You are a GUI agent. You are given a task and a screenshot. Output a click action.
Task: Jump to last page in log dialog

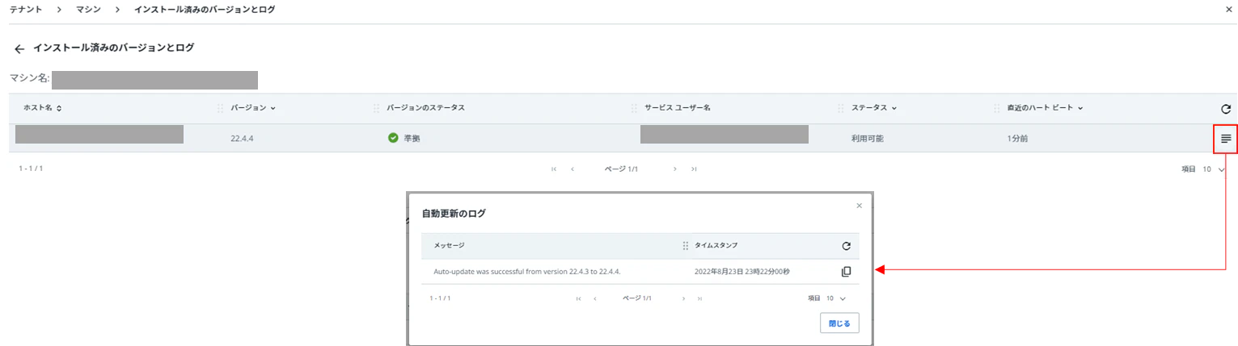click(x=699, y=298)
